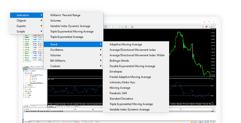Pick Adaptive Moving Average indicator

pos(126,44)
